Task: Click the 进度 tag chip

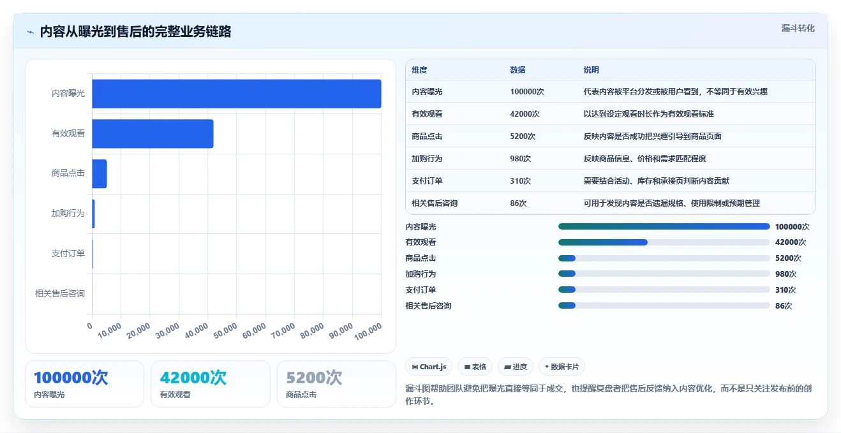Action: pos(516,367)
